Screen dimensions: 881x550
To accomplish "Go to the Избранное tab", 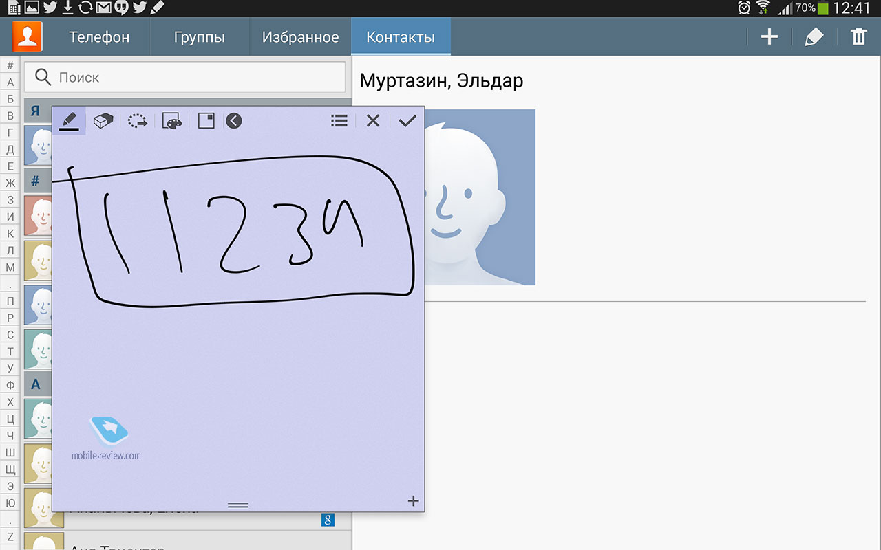I will 300,37.
